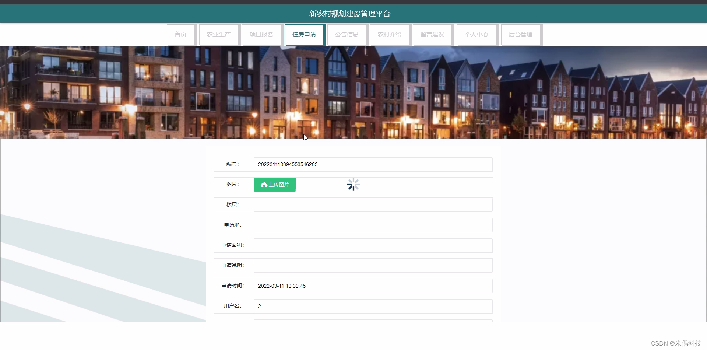707x350 pixels.
Task: Click the empty 申请说明 input field
Action: click(373, 266)
